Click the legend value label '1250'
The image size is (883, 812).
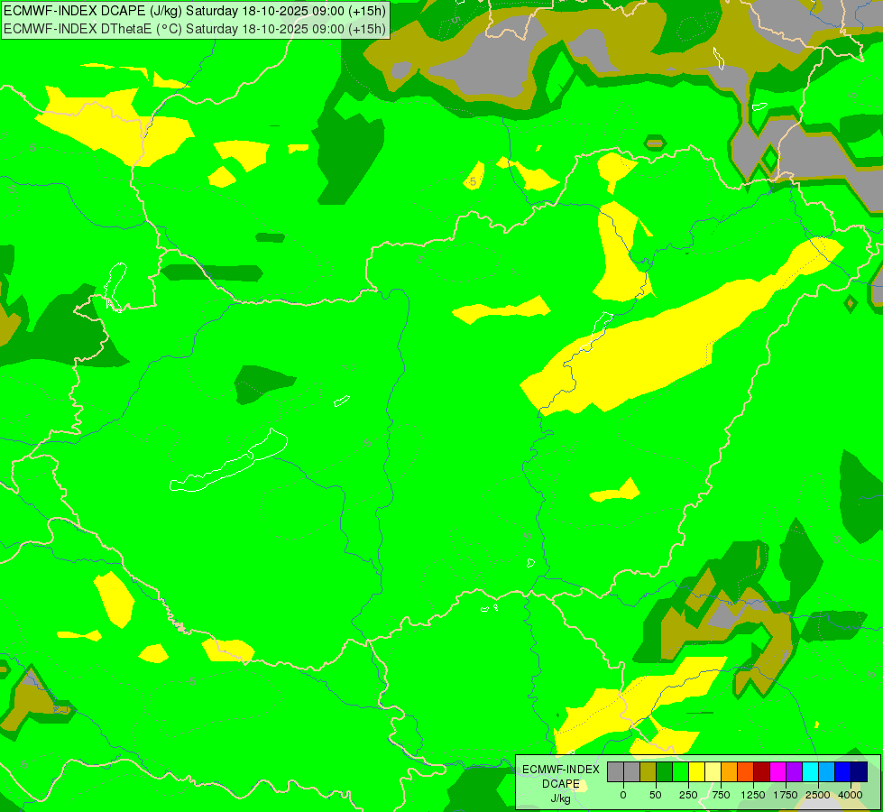[753, 795]
